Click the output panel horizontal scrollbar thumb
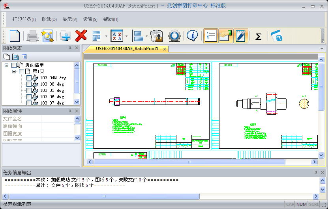Screen dimensions: 328x209 [x=104, y=196]
